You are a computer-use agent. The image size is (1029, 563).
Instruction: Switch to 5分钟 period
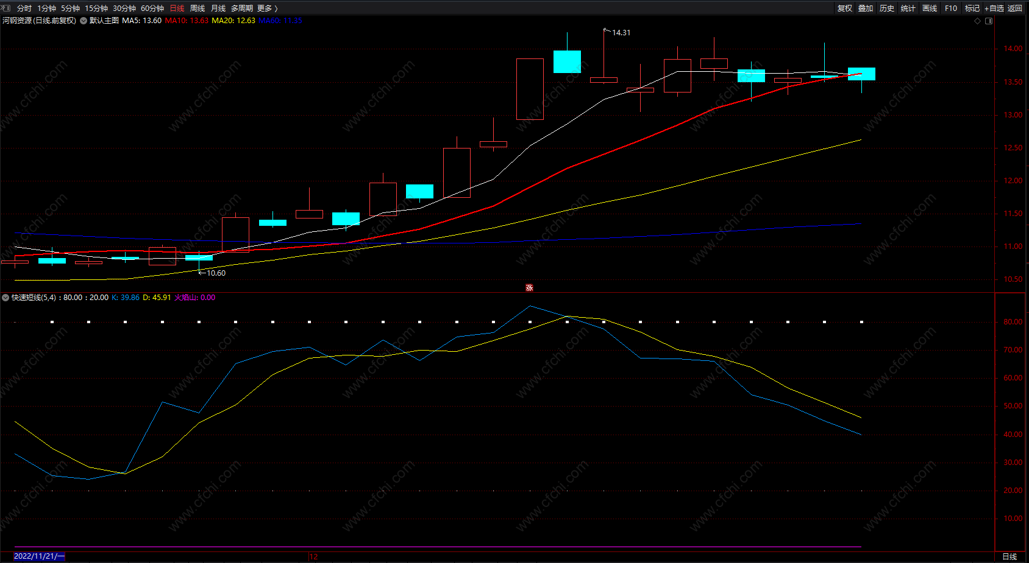coord(70,9)
